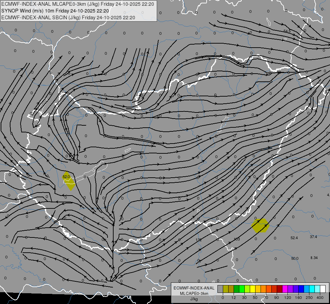Select the dark green legend swatch
The height and width of the screenshot is (304, 330).
coord(237,289)
